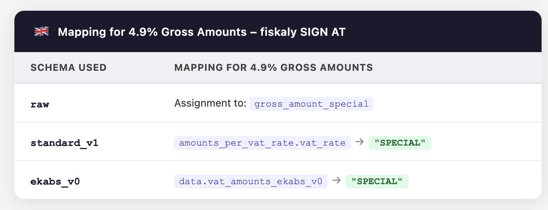Click the raw schema cell
This screenshot has height=210, width=548.
click(x=40, y=104)
